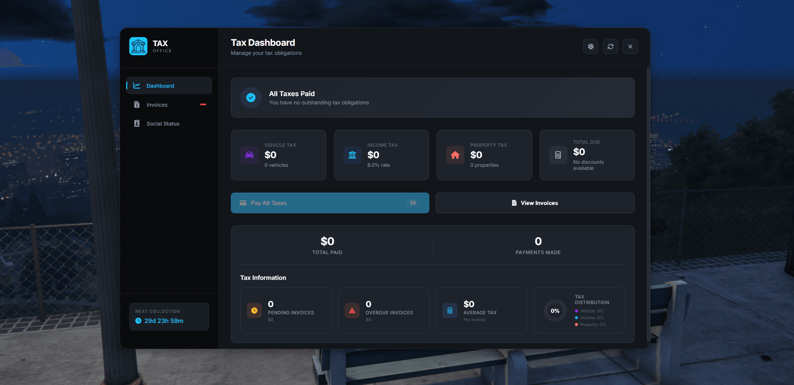This screenshot has height=385, width=794.
Task: Click the purple vehicle tax car icon
Action: pyautogui.click(x=249, y=155)
